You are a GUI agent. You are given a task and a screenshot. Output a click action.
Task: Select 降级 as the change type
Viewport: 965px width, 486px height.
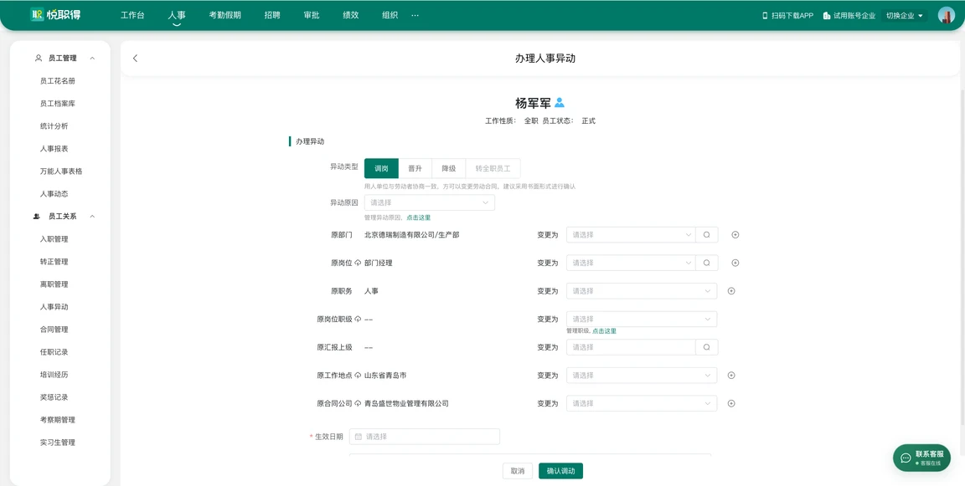point(449,168)
